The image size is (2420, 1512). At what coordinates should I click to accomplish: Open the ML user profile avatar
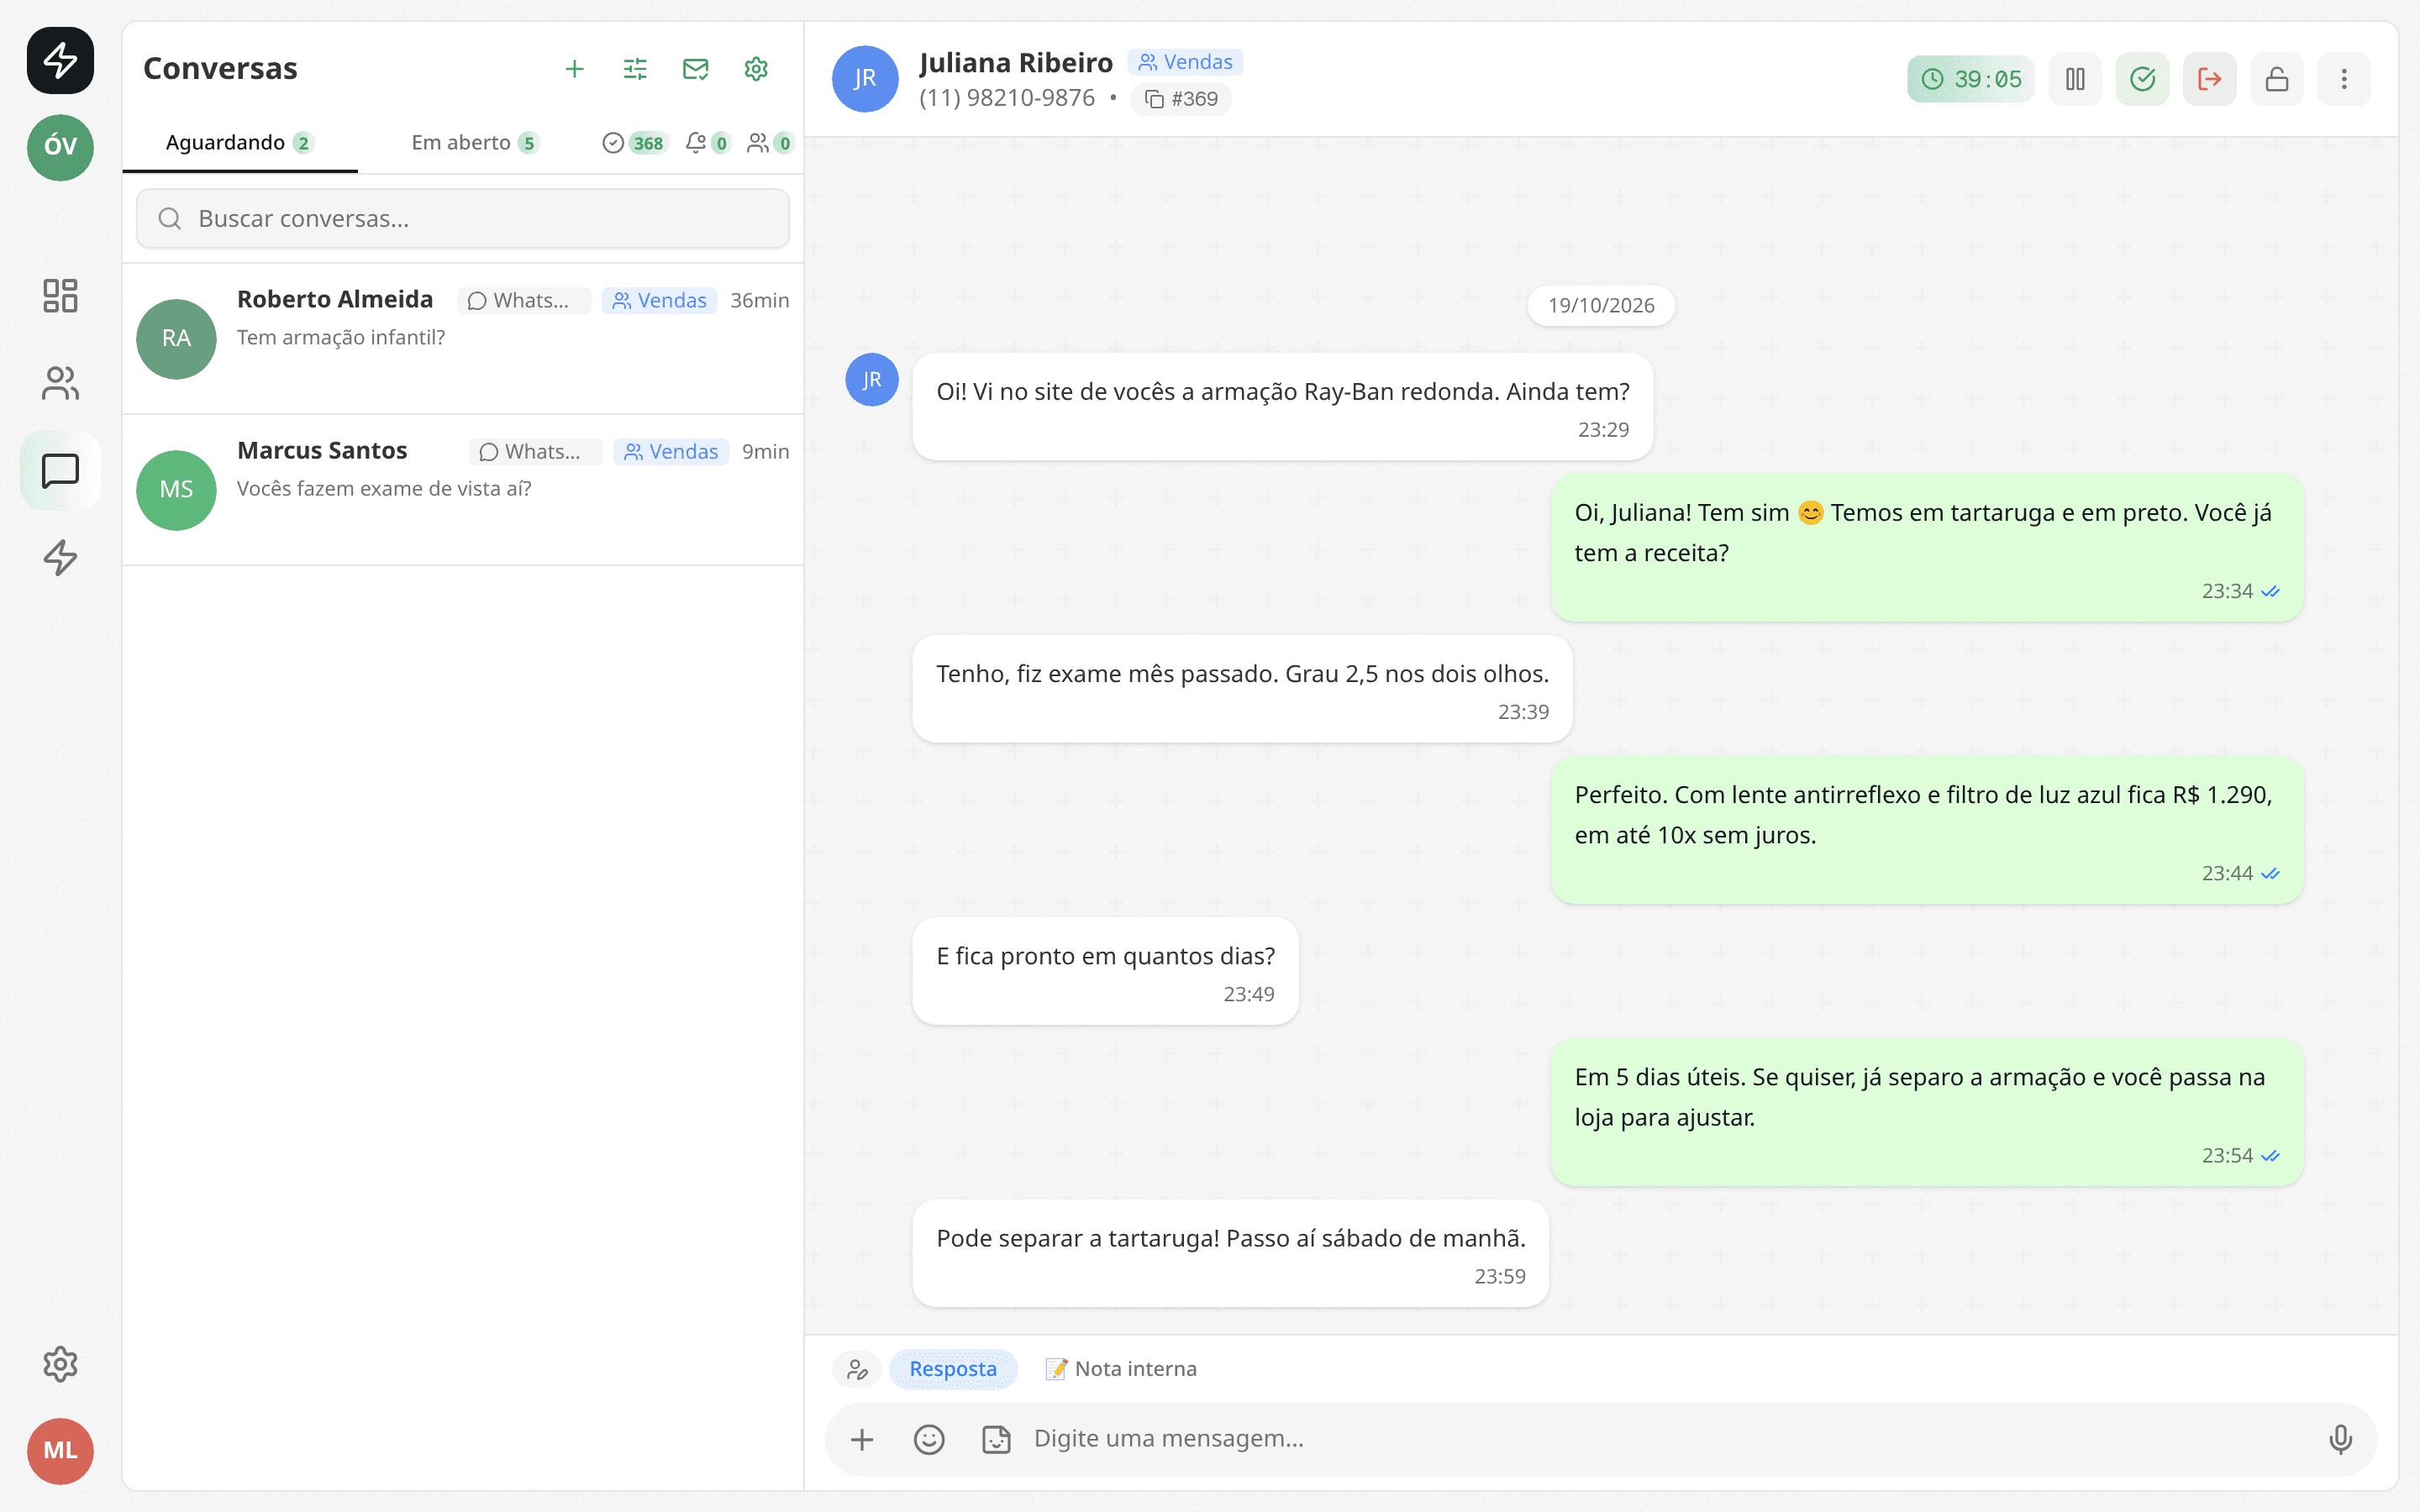60,1451
